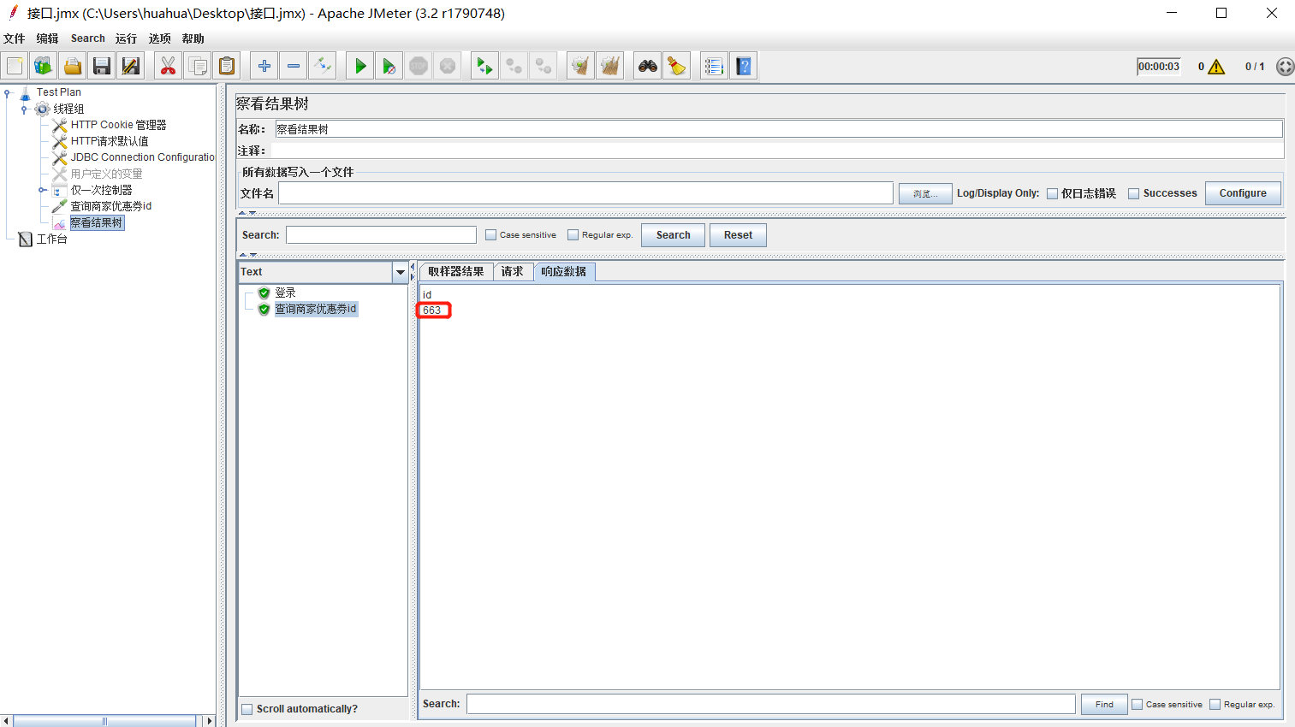Collapse the 线程组 thread group node

(24, 109)
